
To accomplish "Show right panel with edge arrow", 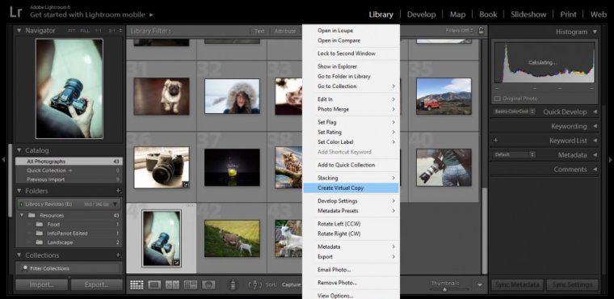I will [x=610, y=159].
